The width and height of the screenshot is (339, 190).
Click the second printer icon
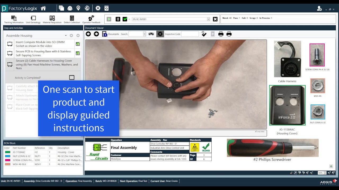(229, 34)
